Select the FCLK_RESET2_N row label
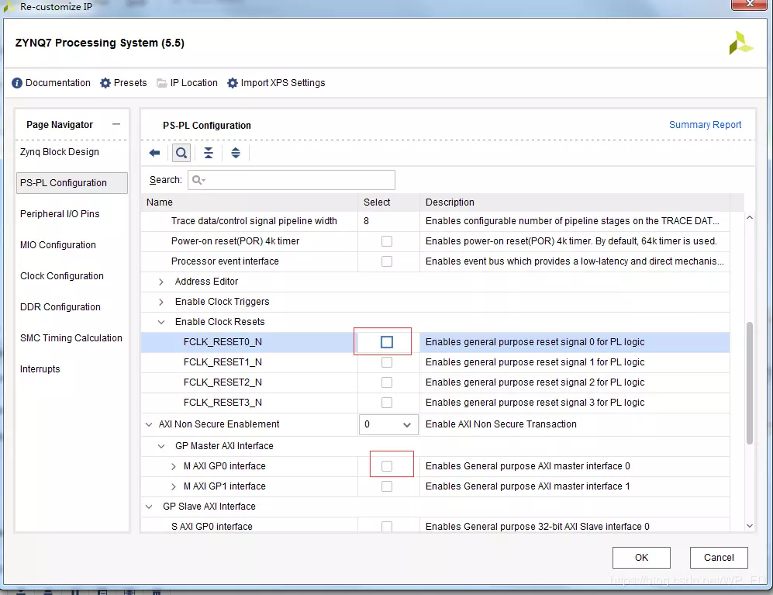The height and width of the screenshot is (595, 773). pos(223,382)
